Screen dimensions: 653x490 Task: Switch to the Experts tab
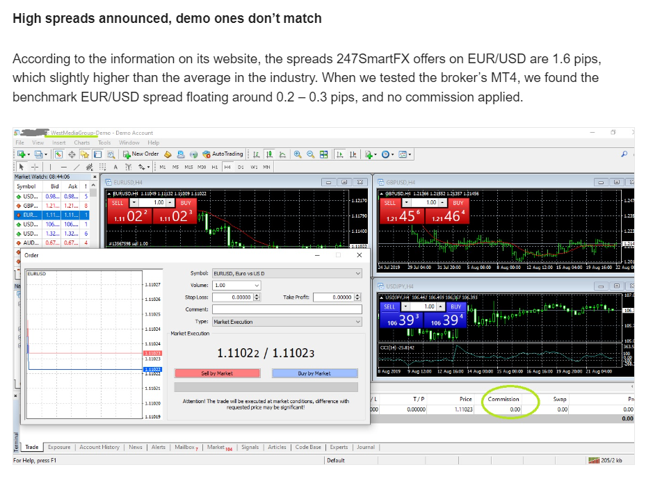tap(339, 447)
